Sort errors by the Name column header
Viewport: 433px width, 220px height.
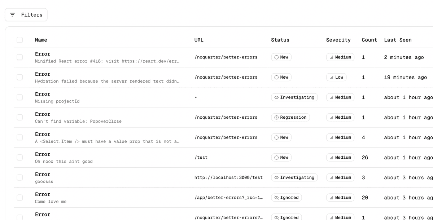click(41, 40)
